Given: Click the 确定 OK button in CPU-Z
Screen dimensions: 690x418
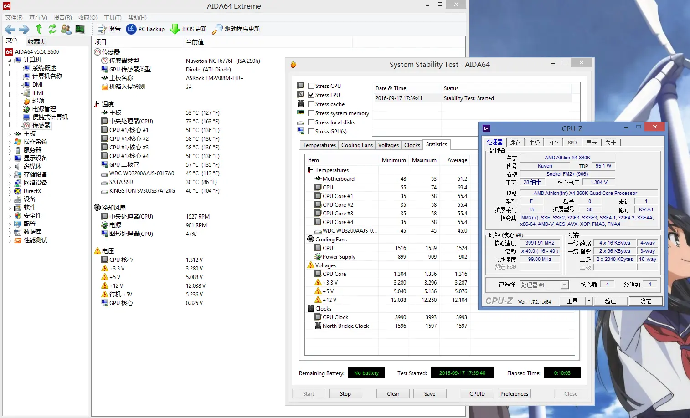Looking at the screenshot, I should pyautogui.click(x=645, y=301).
